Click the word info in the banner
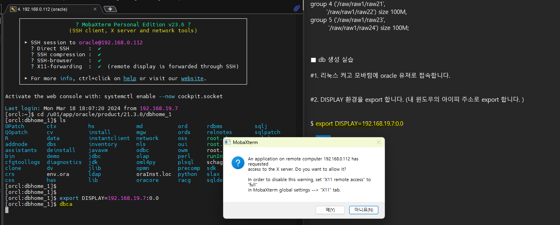The width and height of the screenshot is (560, 225). click(66, 79)
